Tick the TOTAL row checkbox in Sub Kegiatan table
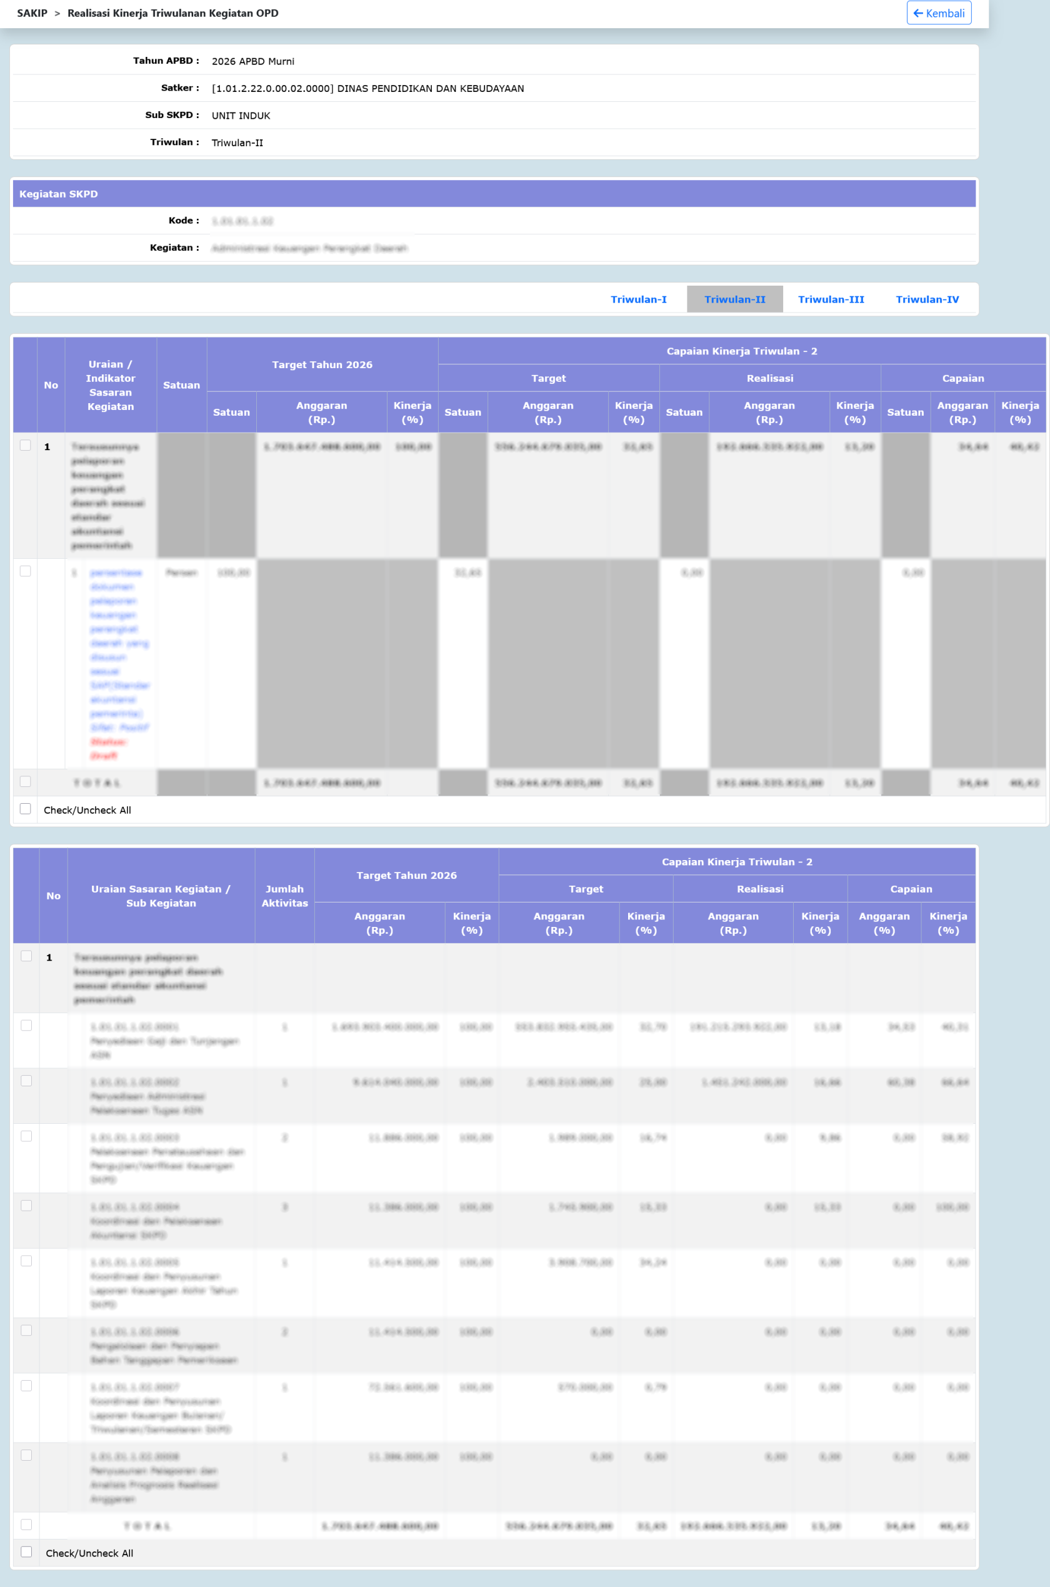The width and height of the screenshot is (1050, 1587). [x=26, y=1524]
